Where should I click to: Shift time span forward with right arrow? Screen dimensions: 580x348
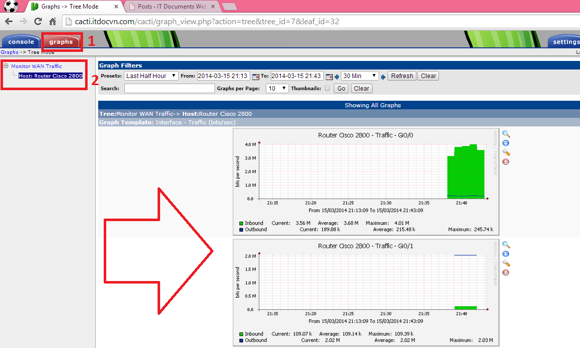point(383,77)
